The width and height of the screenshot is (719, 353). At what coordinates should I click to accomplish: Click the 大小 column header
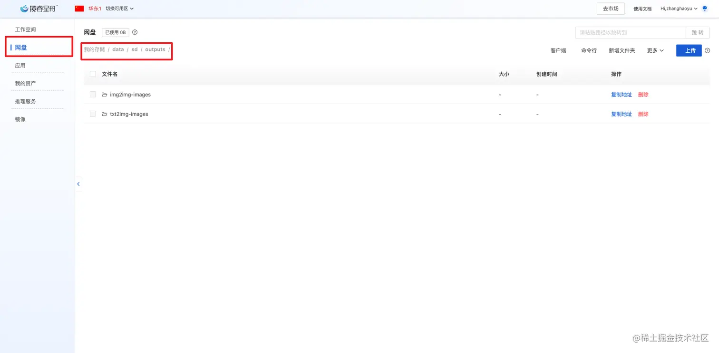[x=504, y=74]
